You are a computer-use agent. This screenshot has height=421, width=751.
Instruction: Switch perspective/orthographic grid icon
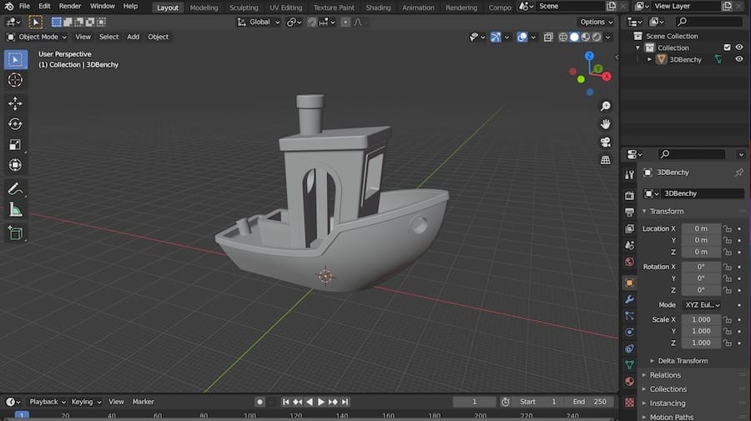coord(606,160)
